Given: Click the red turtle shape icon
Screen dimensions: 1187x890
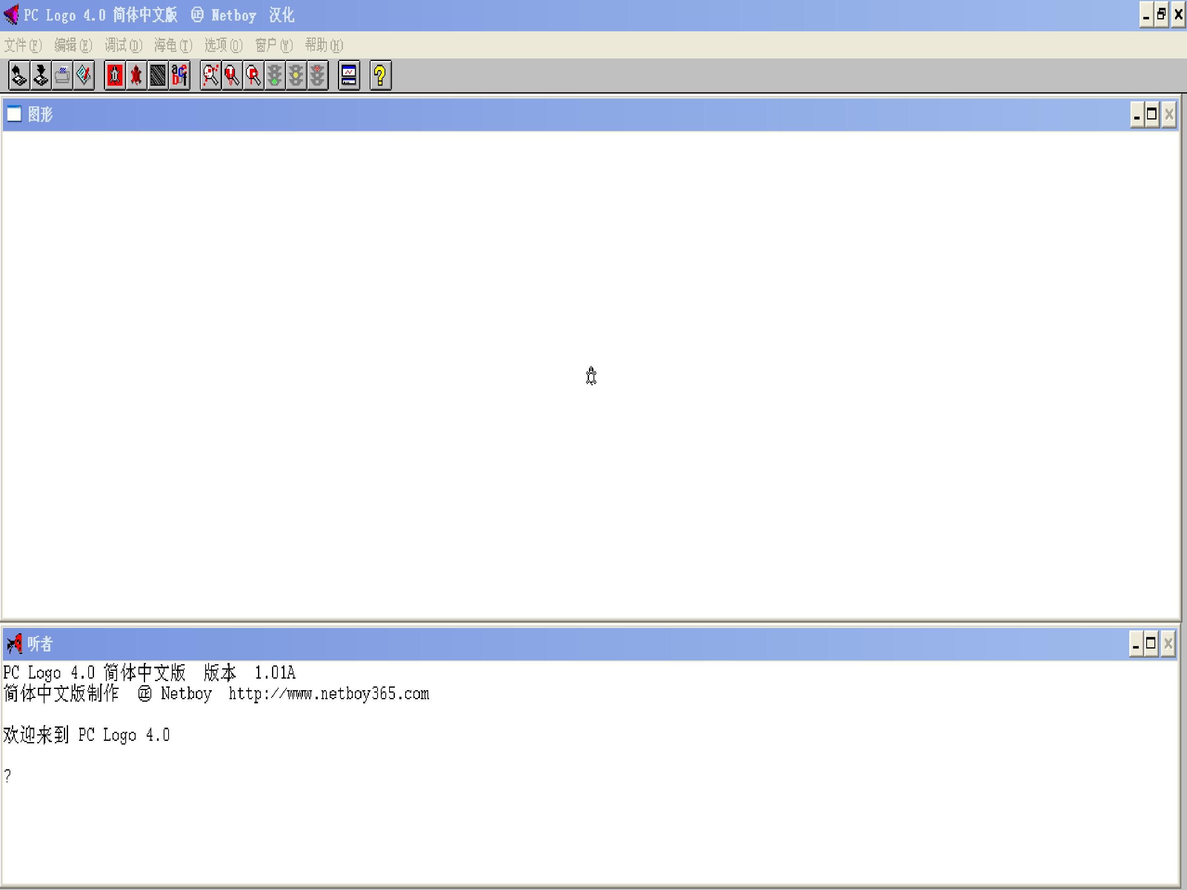Looking at the screenshot, I should (136, 75).
